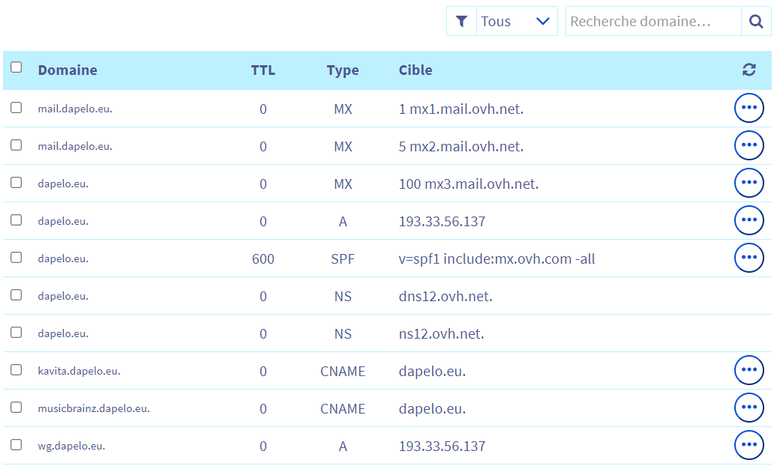Viewport: 780px width, 469px height.
Task: Open actions menu for mx1.mail.ovh.net record
Action: [x=748, y=109]
